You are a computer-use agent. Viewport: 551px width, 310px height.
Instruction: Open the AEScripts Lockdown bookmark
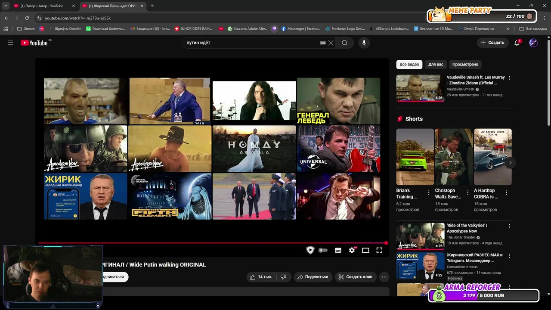389,28
